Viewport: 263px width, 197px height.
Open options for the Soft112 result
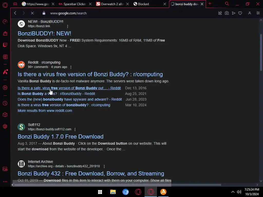(x=75, y=129)
